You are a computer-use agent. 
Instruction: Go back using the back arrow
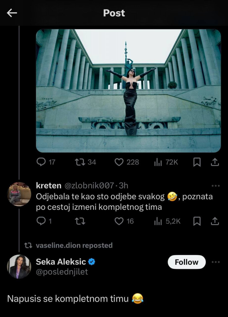click(x=11, y=13)
